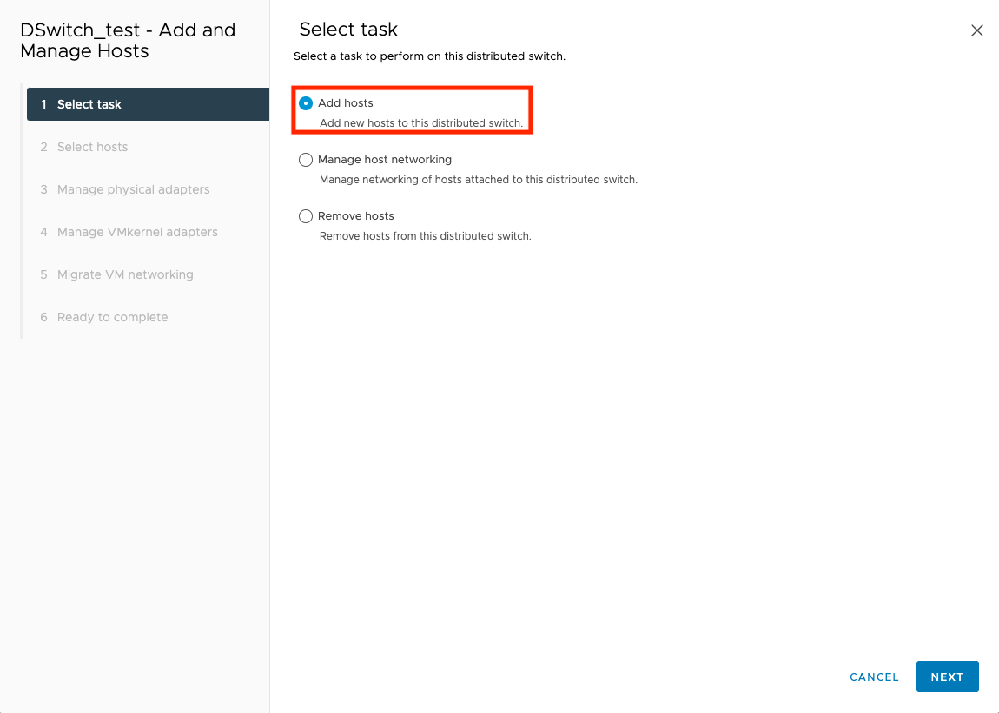Click the CANCEL link
Screen dimensions: 999x713
click(874, 677)
